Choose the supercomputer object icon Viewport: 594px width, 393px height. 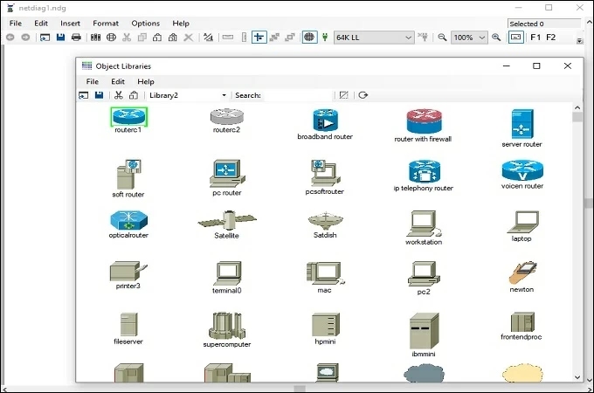point(226,326)
